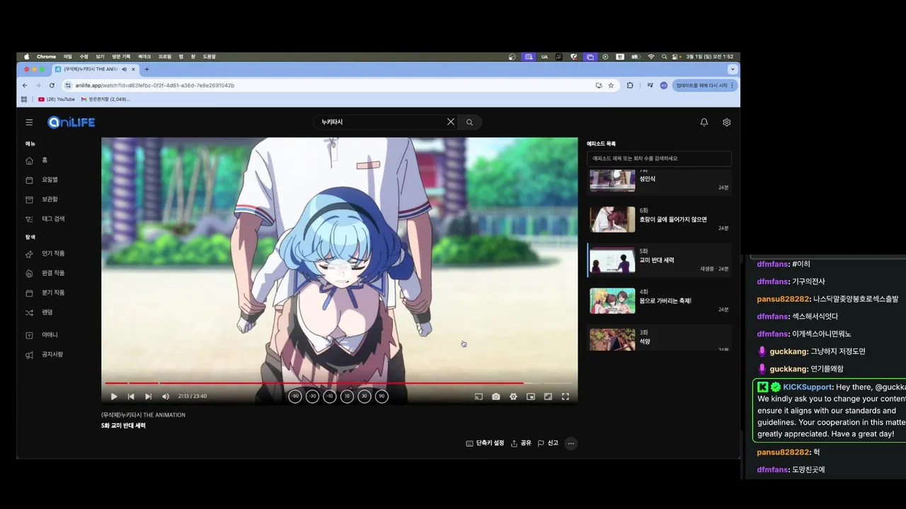Open the hamburger menu next to the AniLIFE logo
The image size is (906, 509).
pyautogui.click(x=29, y=122)
